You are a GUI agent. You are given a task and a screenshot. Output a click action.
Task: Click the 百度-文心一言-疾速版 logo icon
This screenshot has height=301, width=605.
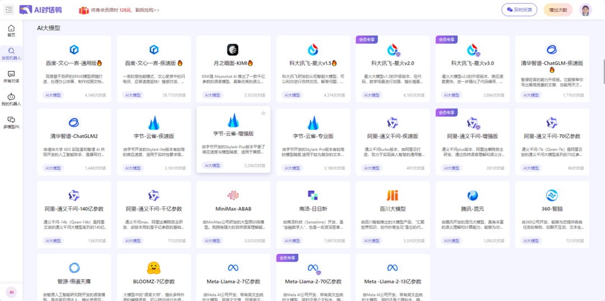(154, 49)
